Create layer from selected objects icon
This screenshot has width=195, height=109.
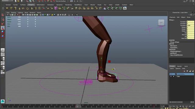(193, 71)
